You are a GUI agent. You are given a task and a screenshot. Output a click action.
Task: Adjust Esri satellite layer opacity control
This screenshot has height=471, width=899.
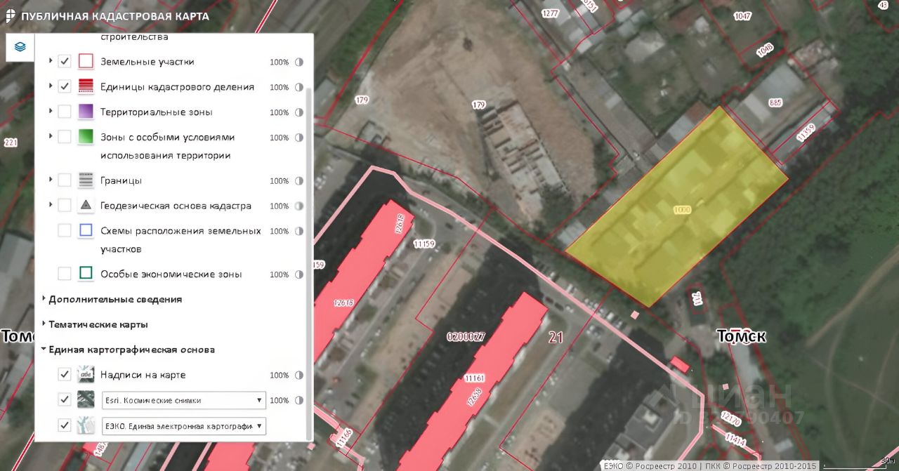click(x=299, y=400)
